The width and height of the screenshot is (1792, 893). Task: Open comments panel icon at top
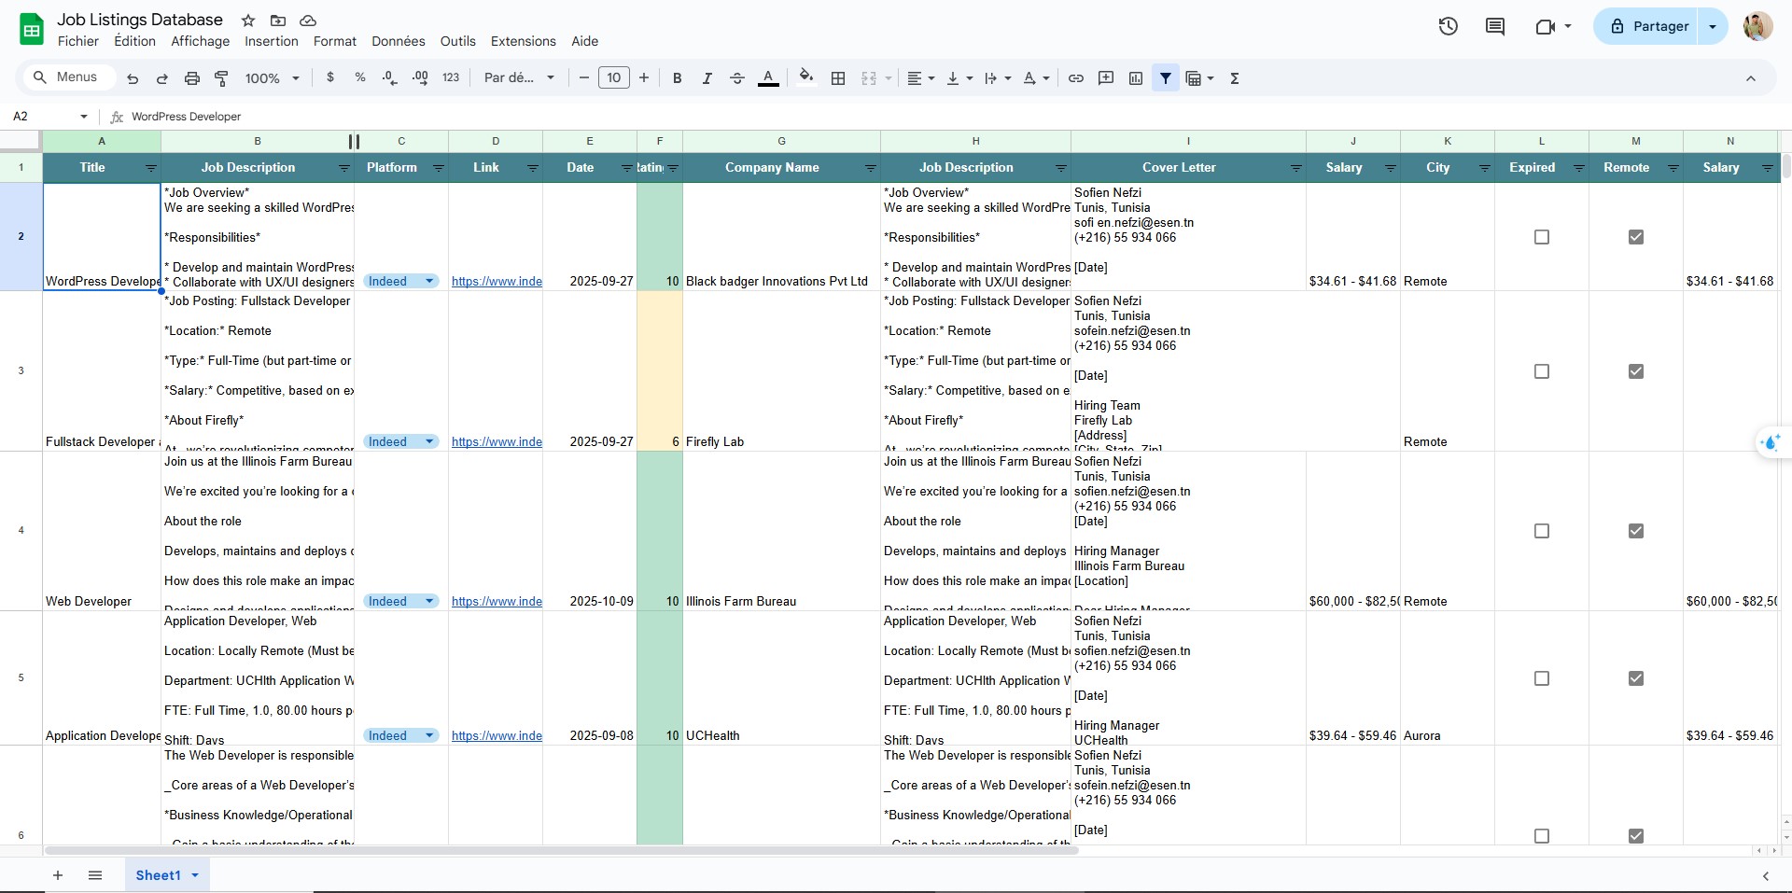point(1495,26)
